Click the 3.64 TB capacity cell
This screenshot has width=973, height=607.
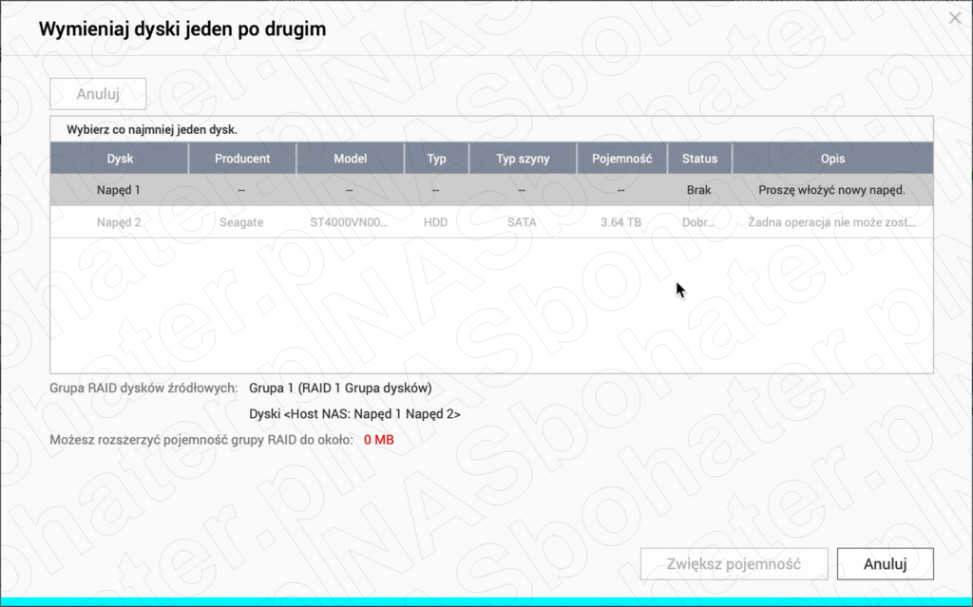tap(621, 222)
